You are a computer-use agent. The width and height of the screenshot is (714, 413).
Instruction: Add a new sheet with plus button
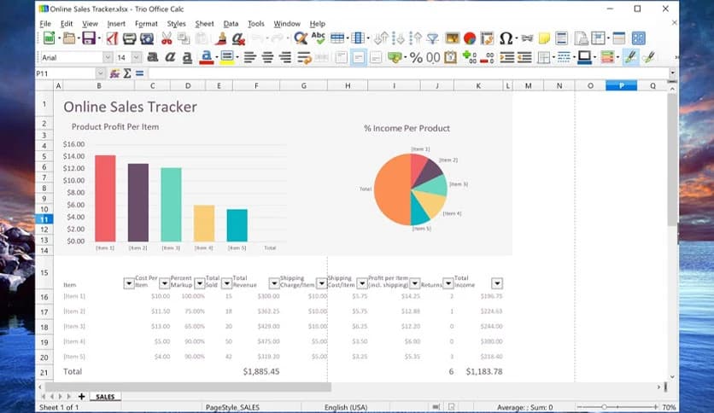(x=81, y=397)
